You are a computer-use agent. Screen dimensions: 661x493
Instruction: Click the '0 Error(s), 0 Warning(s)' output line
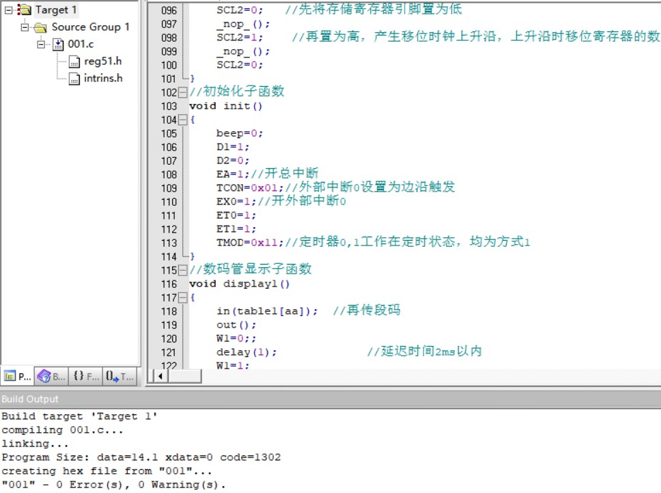[x=114, y=485]
